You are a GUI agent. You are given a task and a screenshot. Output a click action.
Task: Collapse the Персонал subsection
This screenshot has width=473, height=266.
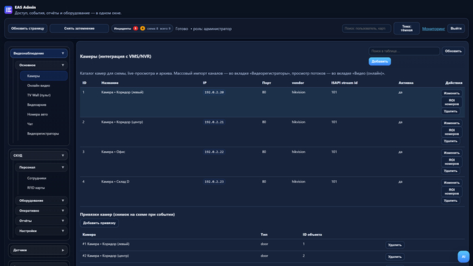41,167
